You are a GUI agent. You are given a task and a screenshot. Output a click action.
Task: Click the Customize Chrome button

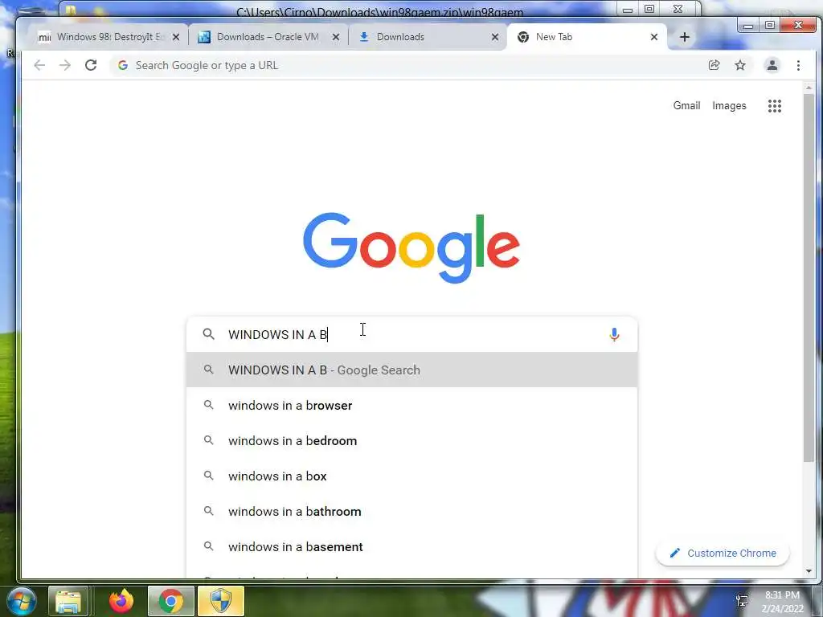coord(723,553)
